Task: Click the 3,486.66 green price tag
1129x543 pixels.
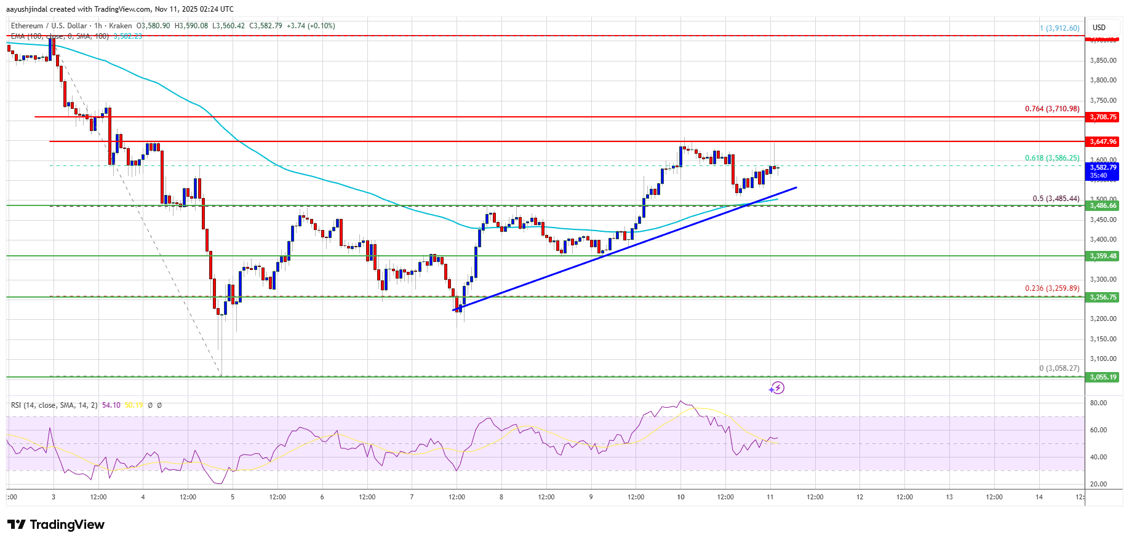Action: (x=1103, y=205)
